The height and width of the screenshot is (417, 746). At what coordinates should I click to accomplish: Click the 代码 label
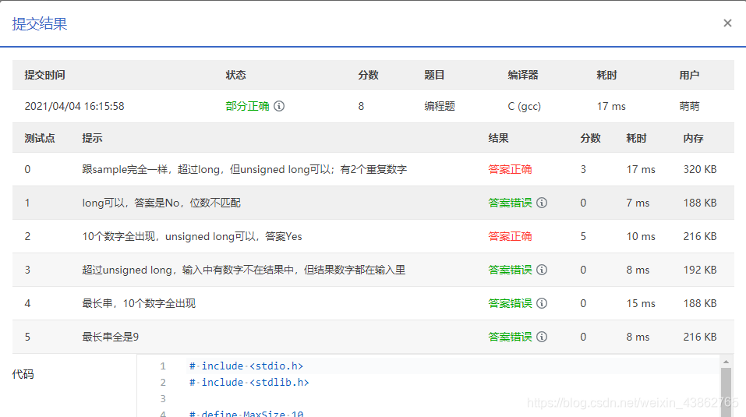pyautogui.click(x=23, y=374)
